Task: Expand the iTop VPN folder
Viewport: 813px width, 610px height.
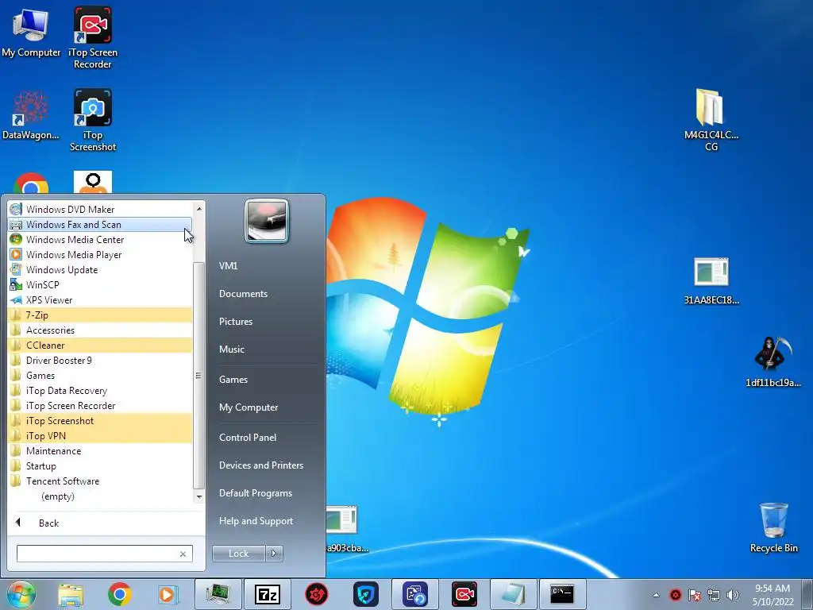Action: click(x=100, y=436)
